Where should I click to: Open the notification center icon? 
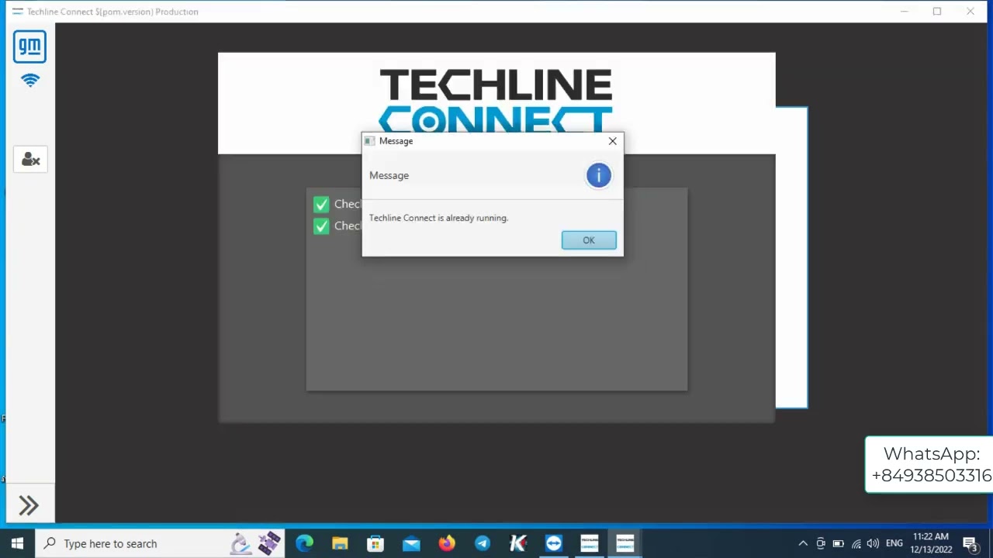click(970, 544)
